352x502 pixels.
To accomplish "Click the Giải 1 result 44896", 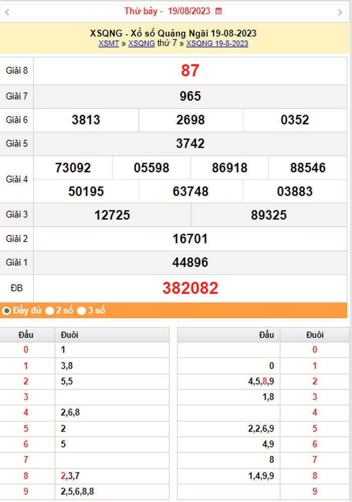I will click(x=190, y=263).
